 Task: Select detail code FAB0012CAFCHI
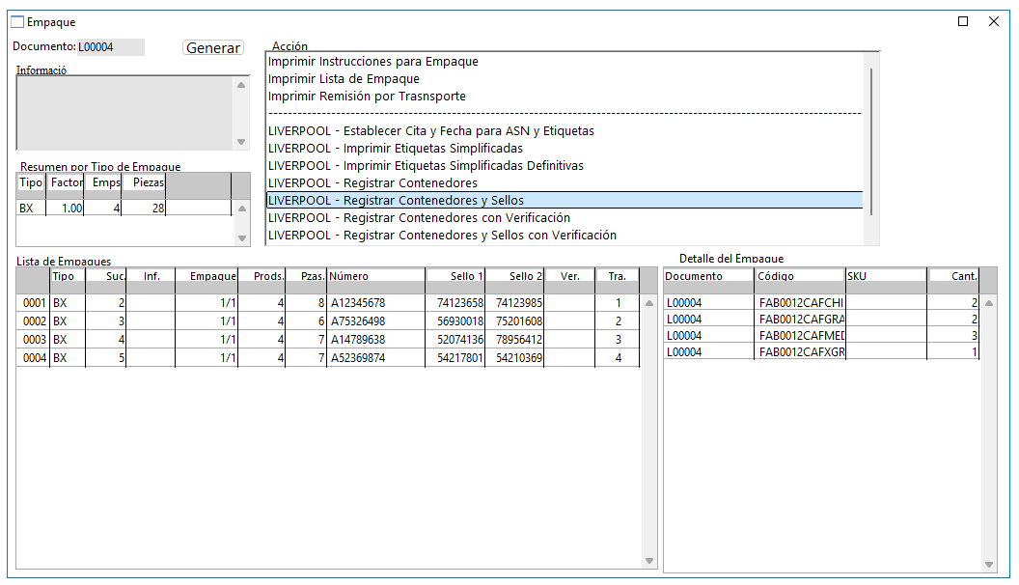pos(801,303)
